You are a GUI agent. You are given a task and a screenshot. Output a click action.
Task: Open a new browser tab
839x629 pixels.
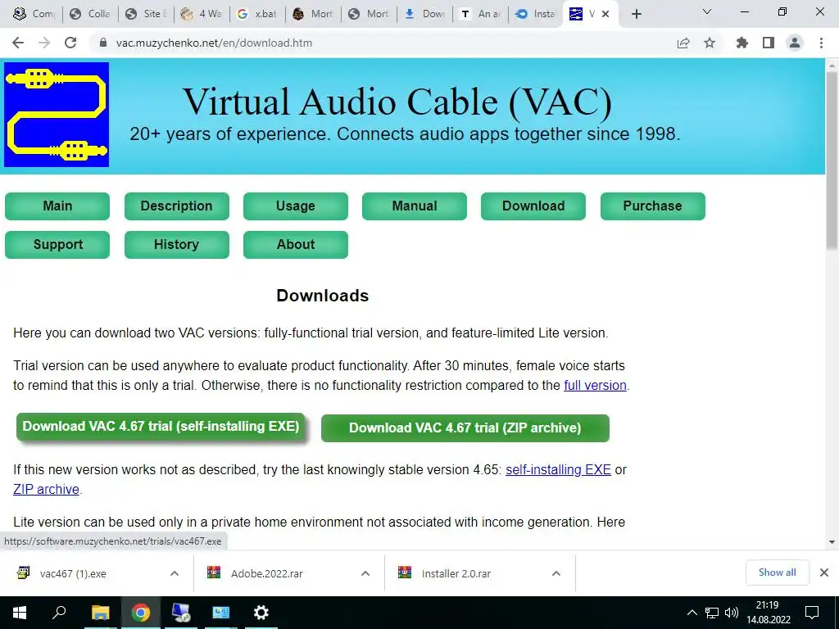[636, 14]
